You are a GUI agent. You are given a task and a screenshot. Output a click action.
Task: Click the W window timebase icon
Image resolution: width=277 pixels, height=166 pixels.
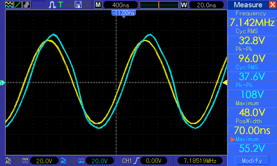point(184,5)
